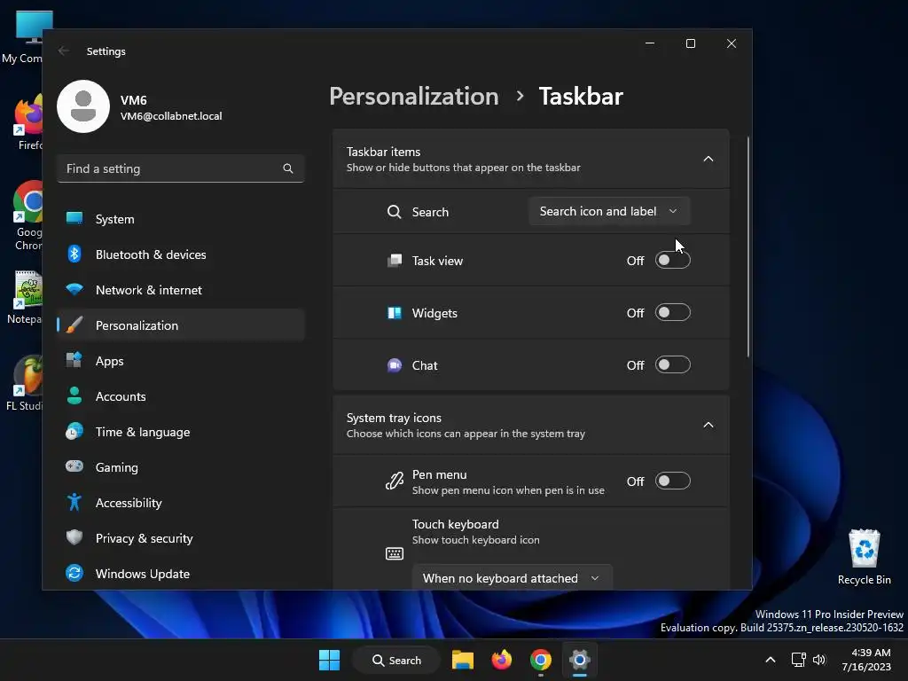Click the volume speaker icon in system tray
Viewport: 908px width, 681px height.
pos(819,660)
